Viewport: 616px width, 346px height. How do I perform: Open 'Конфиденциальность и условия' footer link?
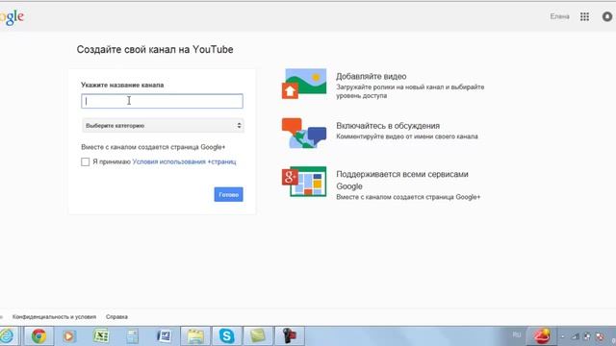tap(54, 316)
